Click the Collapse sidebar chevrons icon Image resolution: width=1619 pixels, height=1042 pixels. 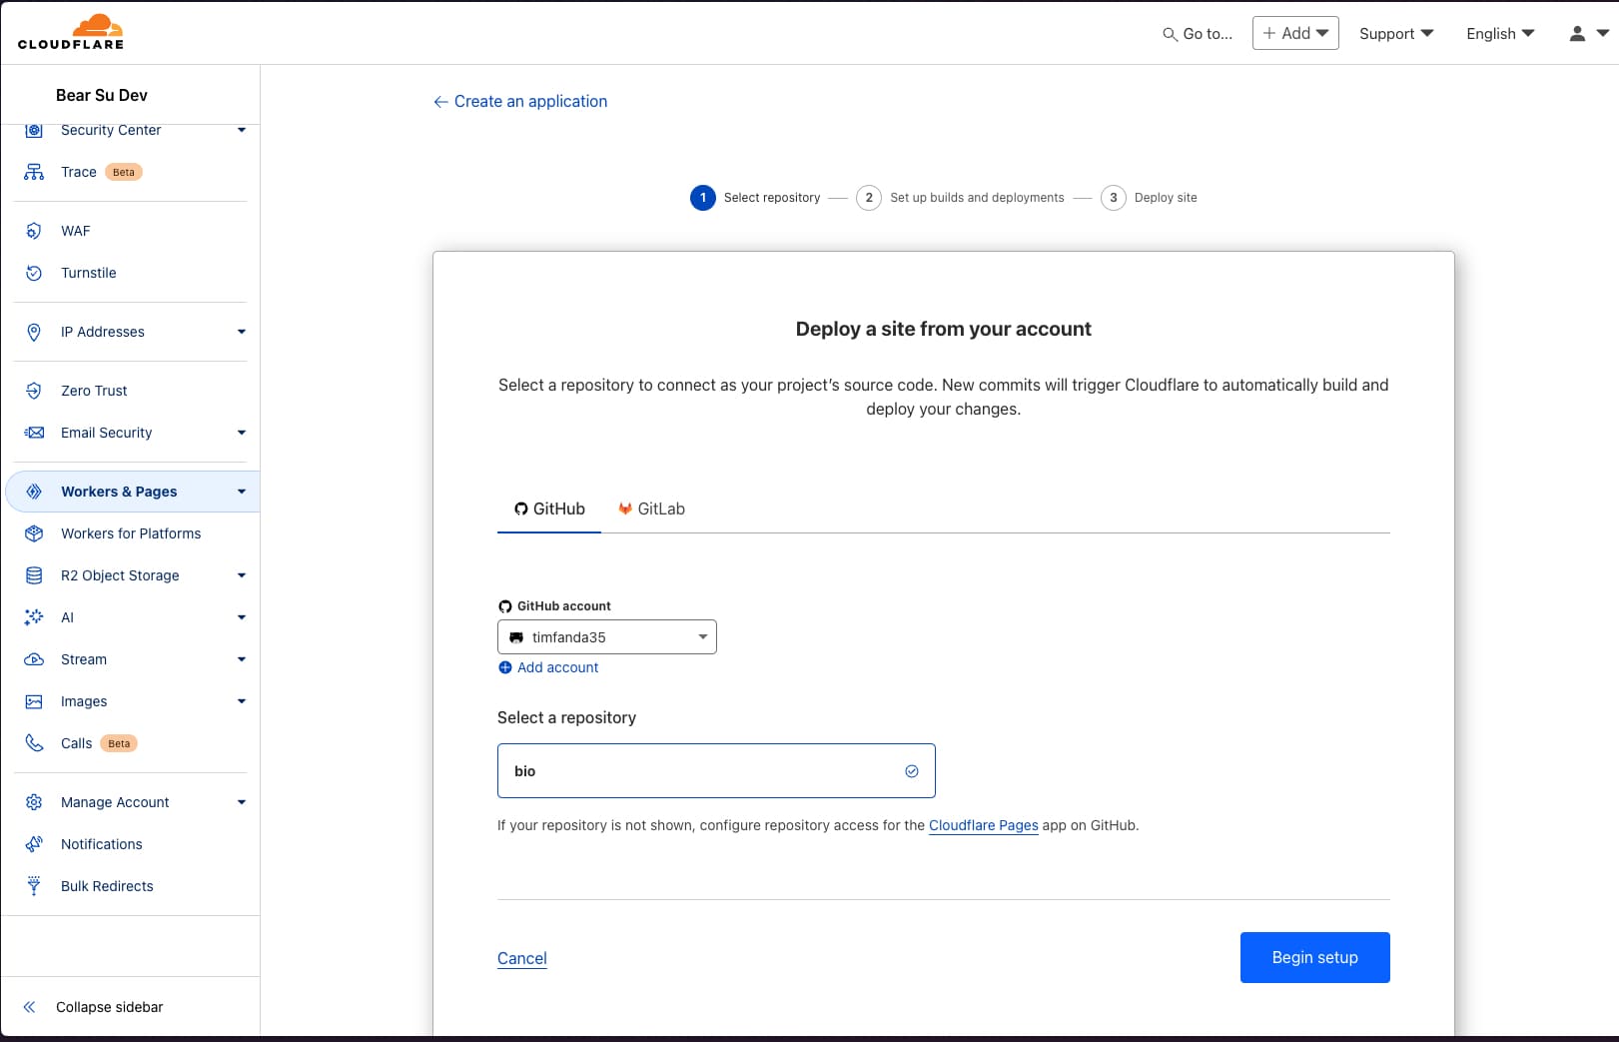tap(29, 1007)
